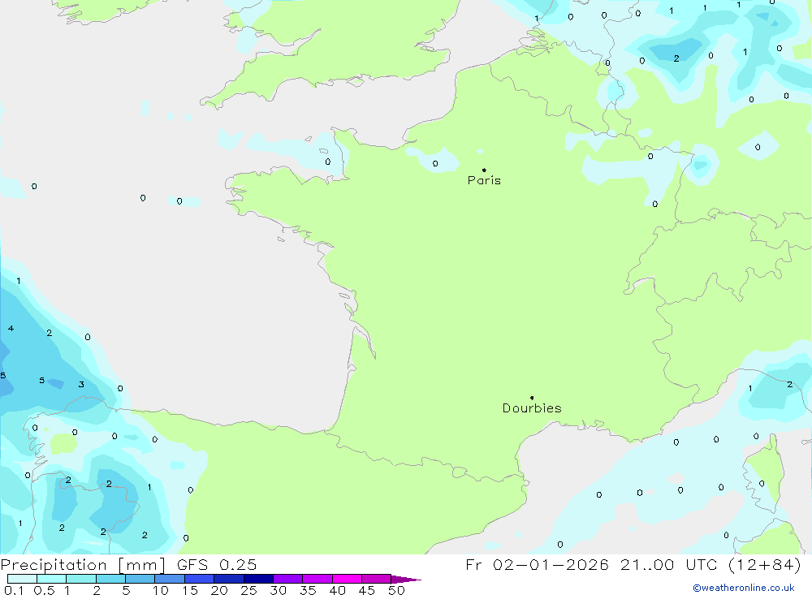The image size is (812, 595).
Task: Select the Dourbies location dot marker
Action: pyautogui.click(x=532, y=398)
